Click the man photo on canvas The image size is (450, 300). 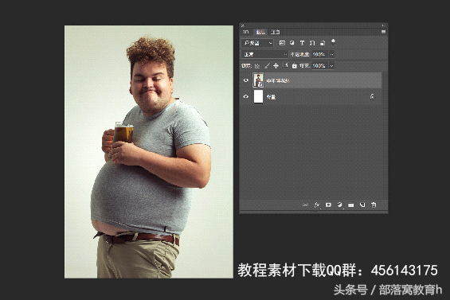click(149, 152)
